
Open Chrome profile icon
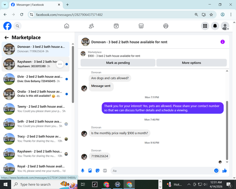[222, 15]
